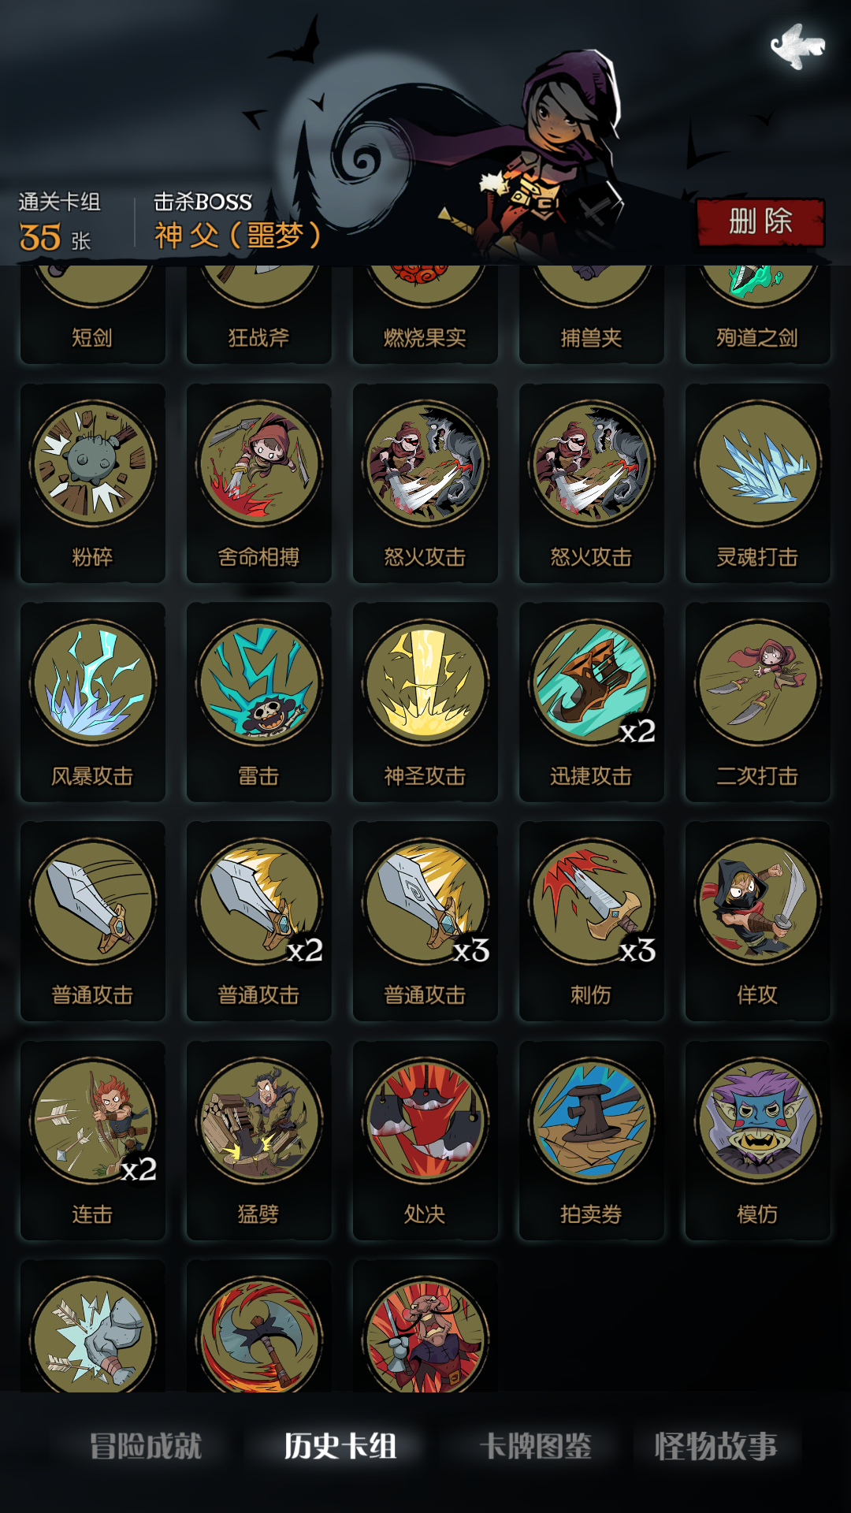Select the 模仿 goblin face card
This screenshot has height=1513, width=851.
[x=758, y=1140]
